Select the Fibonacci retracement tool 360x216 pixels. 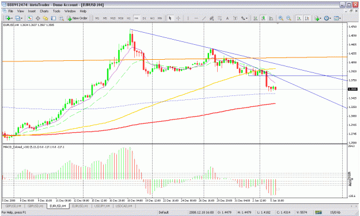click(219, 18)
